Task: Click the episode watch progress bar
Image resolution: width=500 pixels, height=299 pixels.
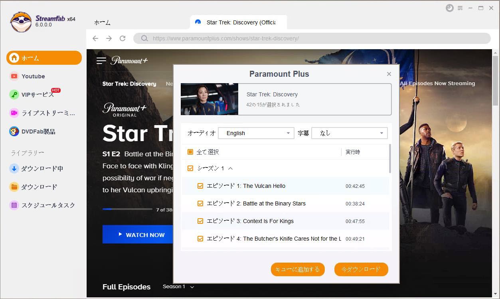Action: click(x=127, y=209)
